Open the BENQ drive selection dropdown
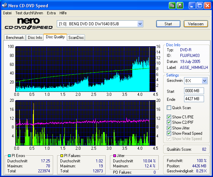This screenshot has width=213, height=177. pyautogui.click(x=140, y=24)
